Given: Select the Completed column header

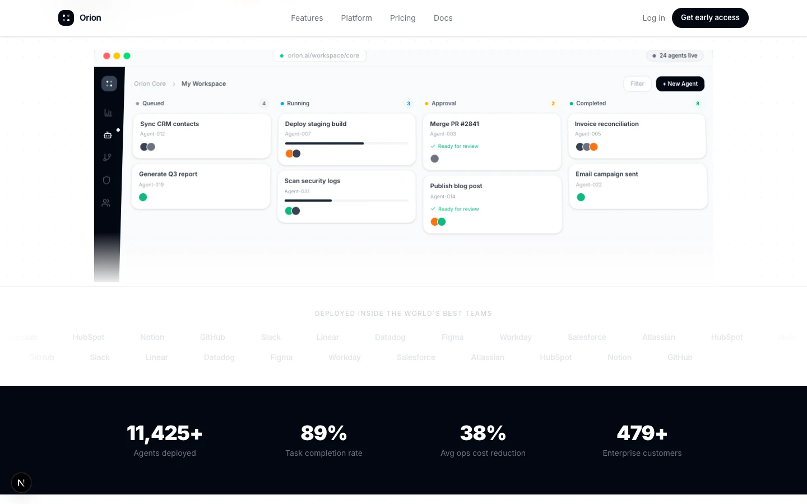Looking at the screenshot, I should [x=587, y=104].
